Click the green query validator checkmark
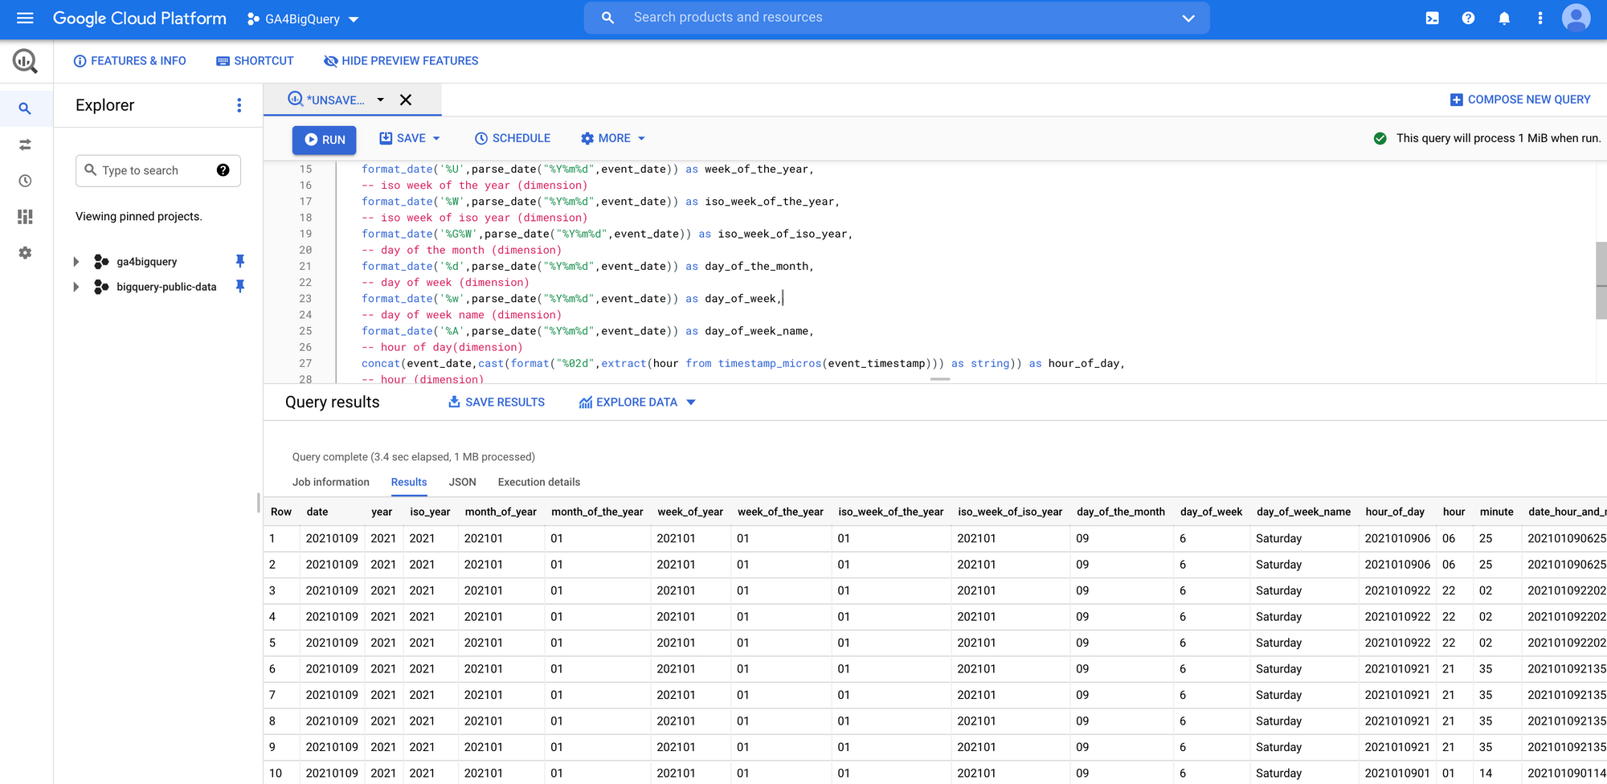 1380,138
